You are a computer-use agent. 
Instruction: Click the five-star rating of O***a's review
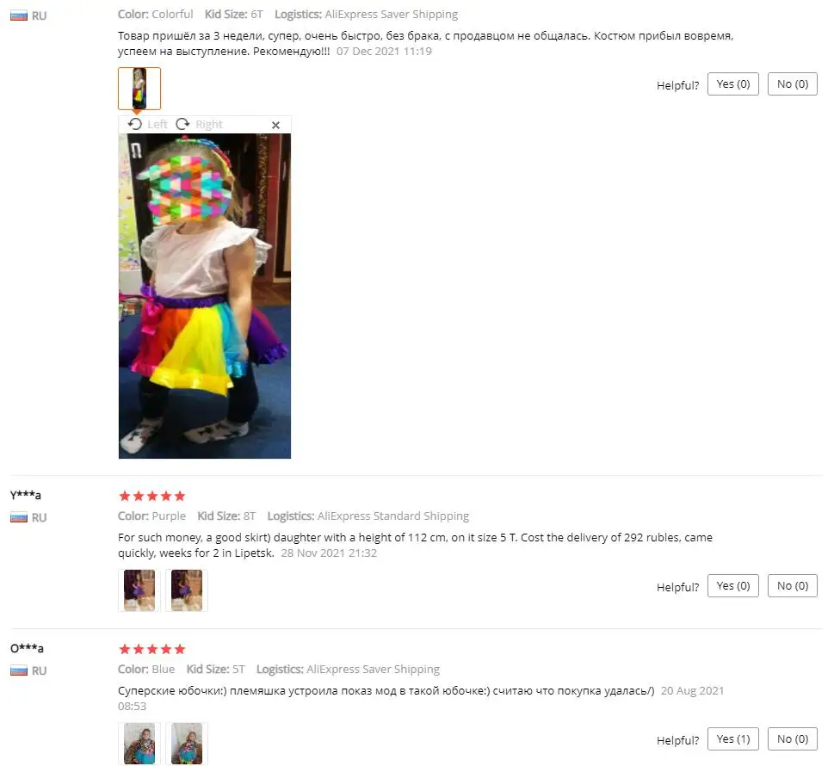pos(152,650)
